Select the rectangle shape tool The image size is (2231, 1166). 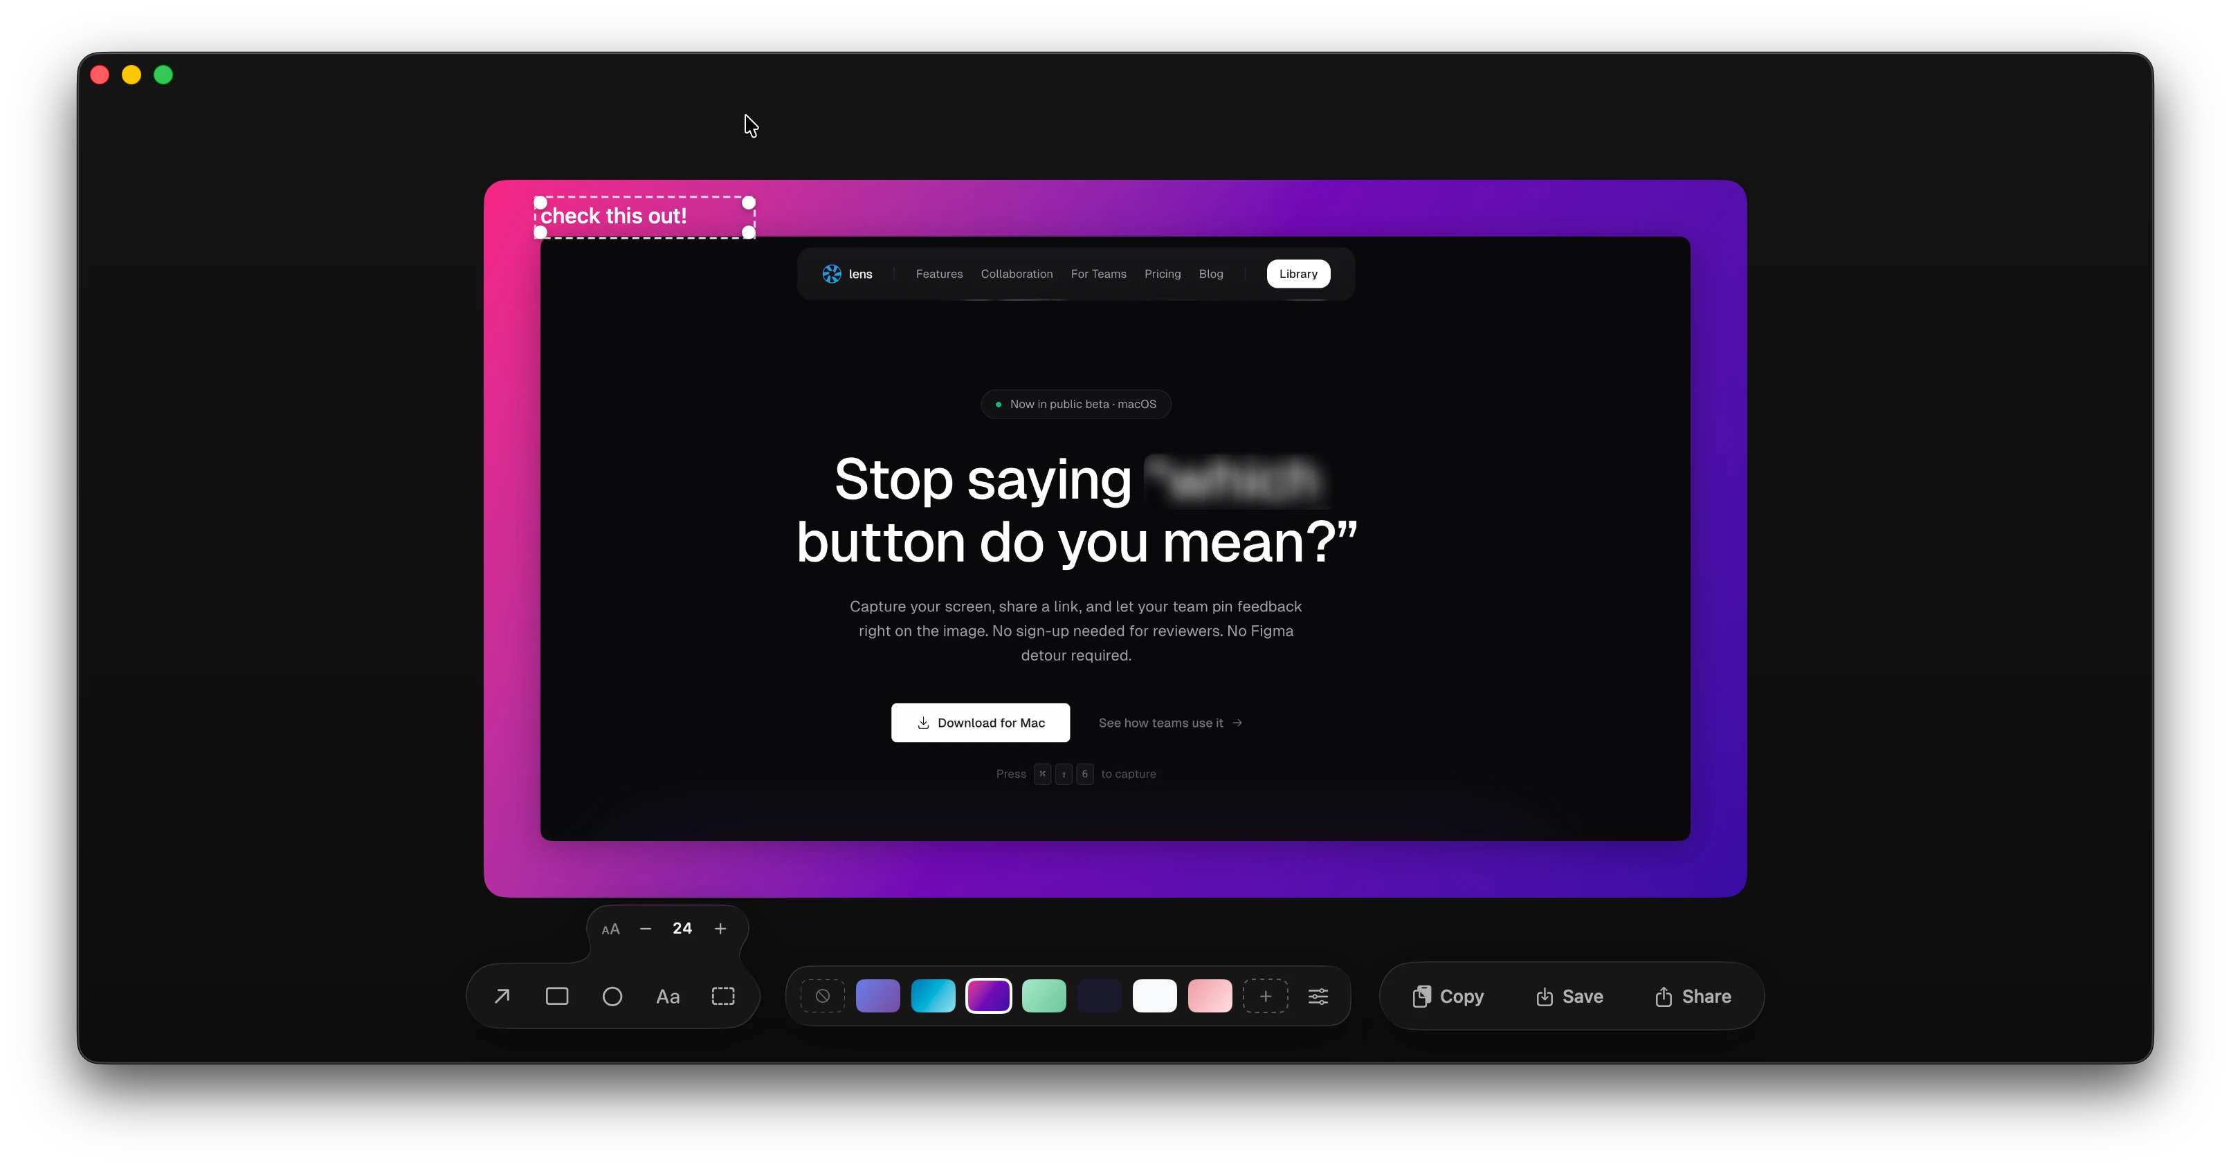click(557, 997)
